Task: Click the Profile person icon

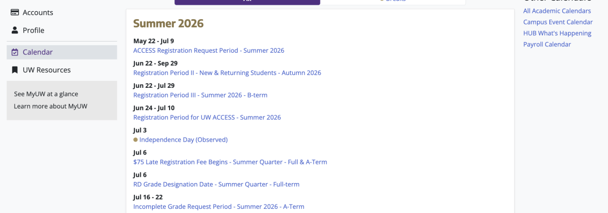Action: click(x=15, y=30)
